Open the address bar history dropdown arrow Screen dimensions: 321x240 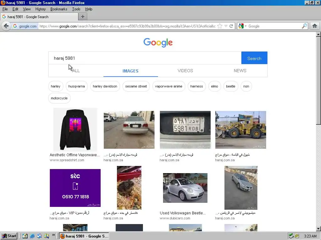[x=226, y=26]
